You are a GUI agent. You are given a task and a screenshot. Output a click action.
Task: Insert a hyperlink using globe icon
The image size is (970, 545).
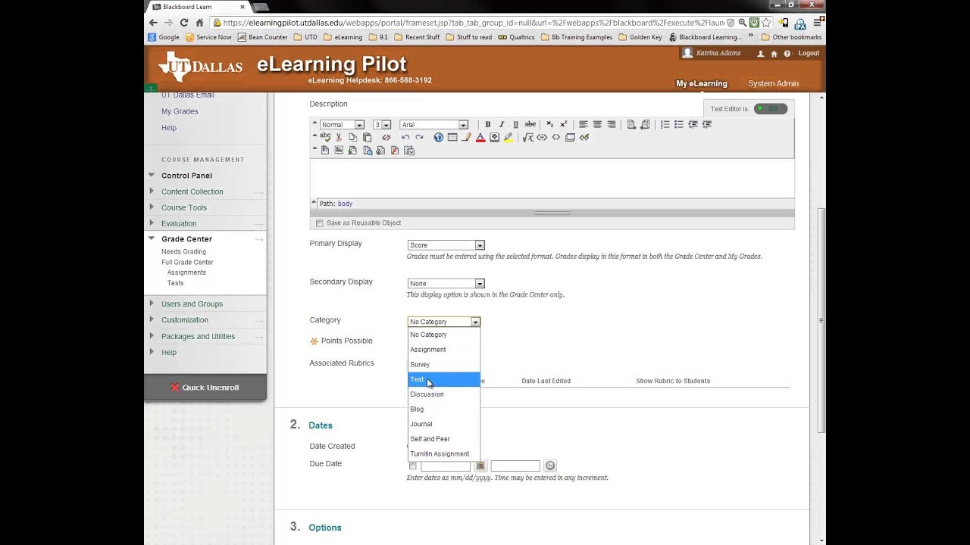point(438,137)
